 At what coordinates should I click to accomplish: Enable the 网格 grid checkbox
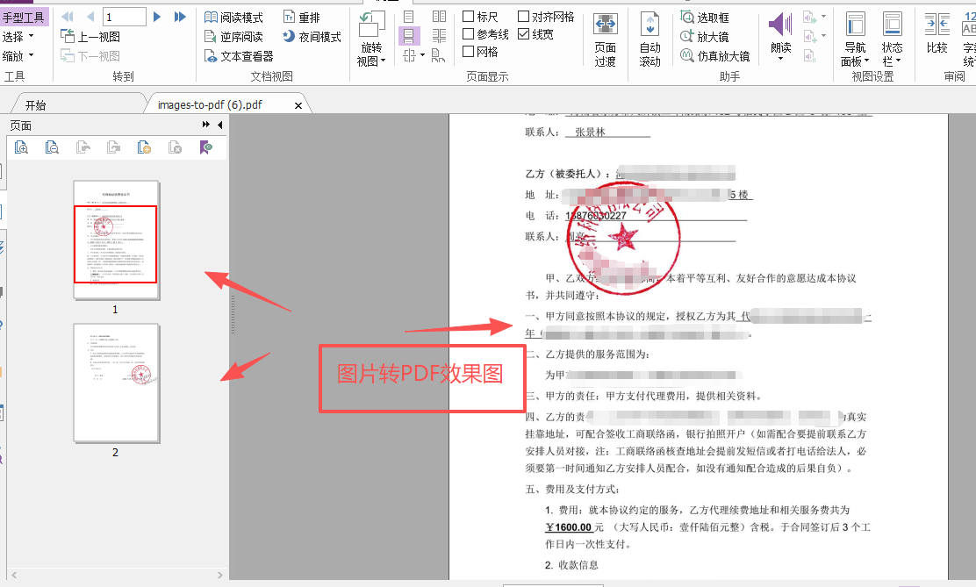coord(469,51)
